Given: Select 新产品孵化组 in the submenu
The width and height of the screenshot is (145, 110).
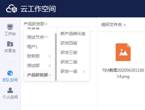Looking at the screenshot, I should 73,34.
